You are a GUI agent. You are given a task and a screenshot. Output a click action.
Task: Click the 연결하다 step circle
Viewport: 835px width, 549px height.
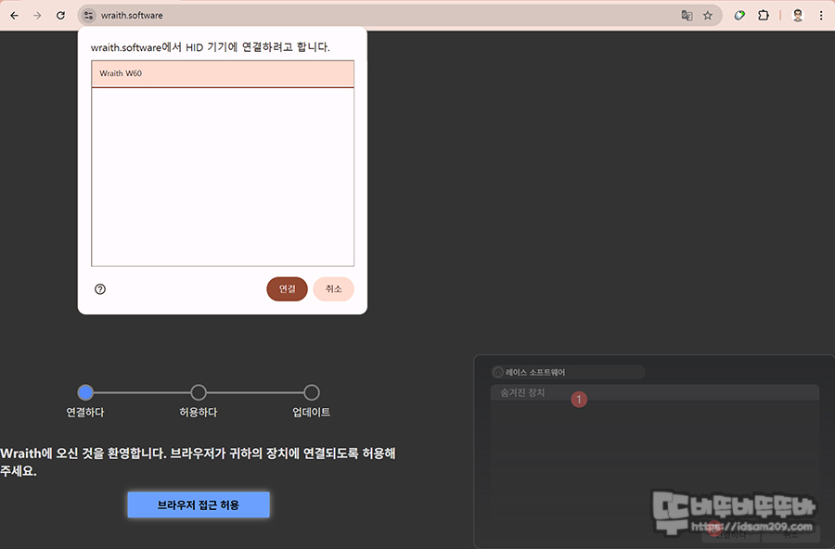[x=85, y=392]
